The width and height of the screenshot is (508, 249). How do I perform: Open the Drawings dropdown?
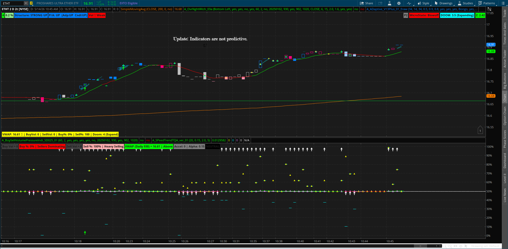tap(444, 3)
